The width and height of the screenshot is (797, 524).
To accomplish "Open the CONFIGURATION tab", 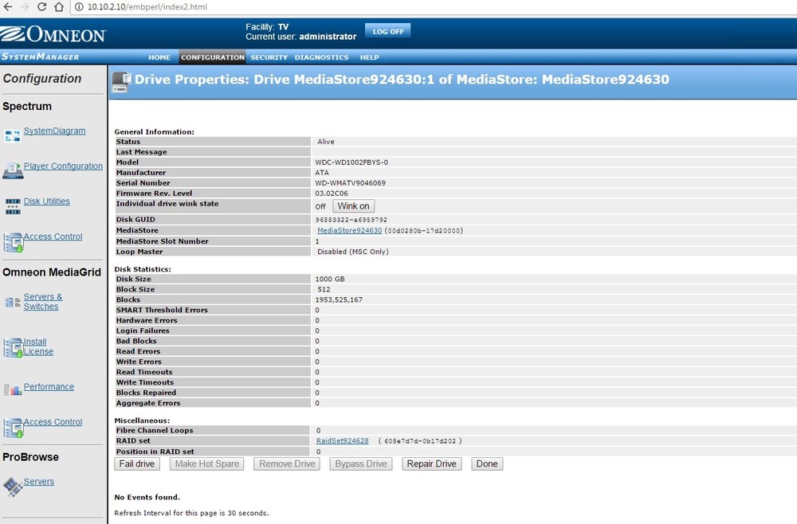I will point(213,57).
